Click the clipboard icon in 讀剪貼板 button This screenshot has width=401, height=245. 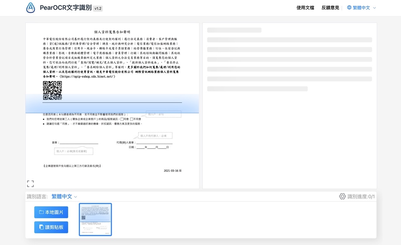coord(41,227)
